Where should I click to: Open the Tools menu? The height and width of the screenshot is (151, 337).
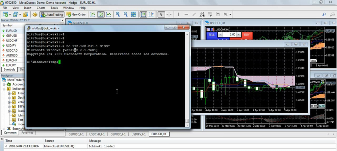point(54,8)
